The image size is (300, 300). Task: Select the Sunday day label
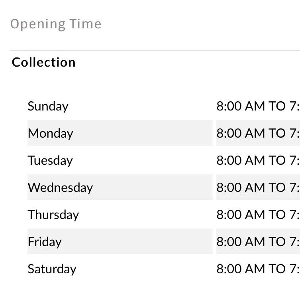(x=48, y=106)
